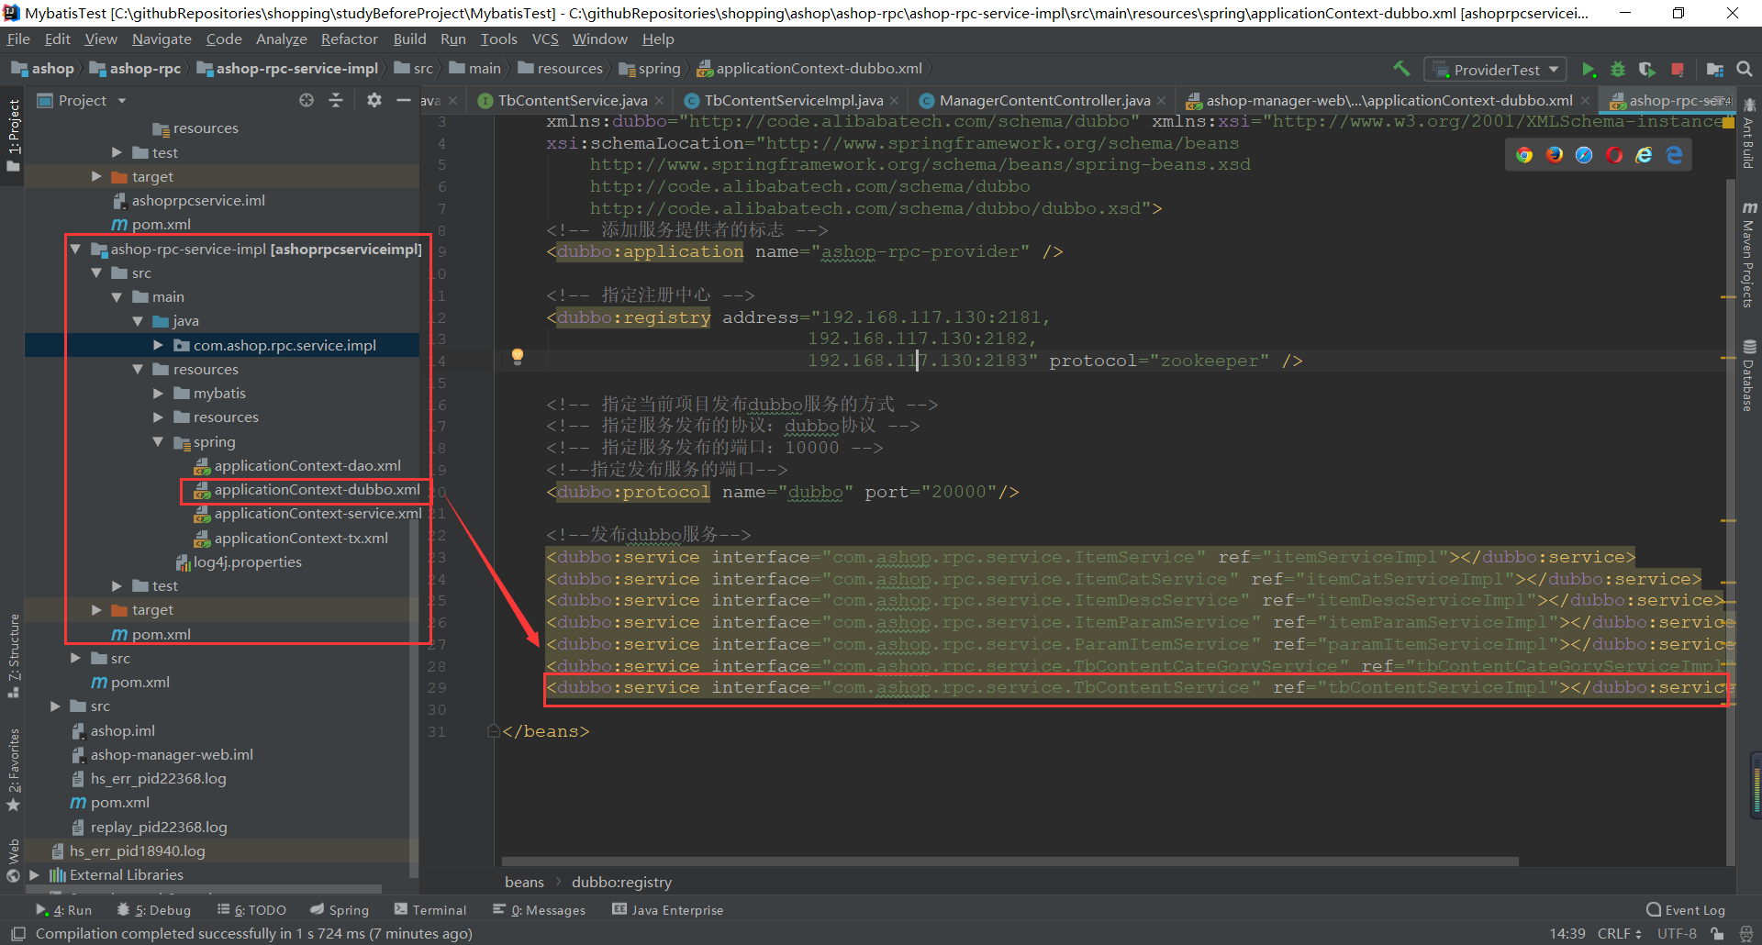This screenshot has width=1762, height=945.
Task: Open the Web side tool window
Action: 14,861
